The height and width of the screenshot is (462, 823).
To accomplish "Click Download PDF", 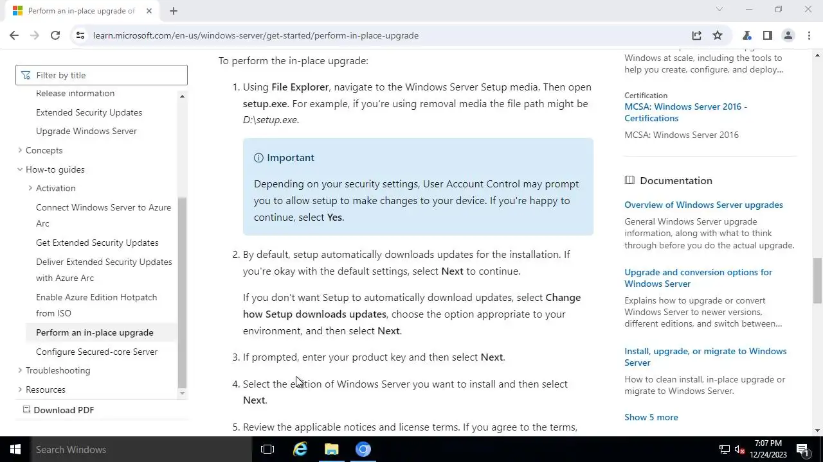I will (58, 410).
